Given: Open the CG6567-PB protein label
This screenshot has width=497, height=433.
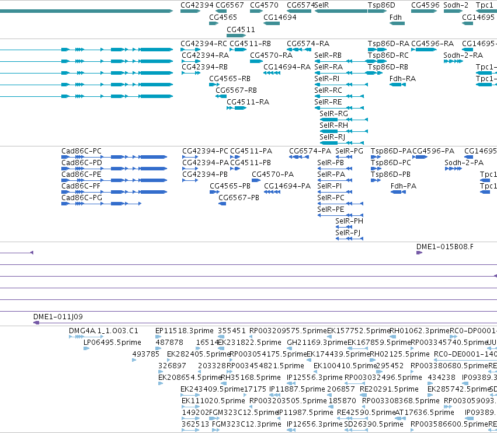Looking at the screenshot, I should coord(239,198).
